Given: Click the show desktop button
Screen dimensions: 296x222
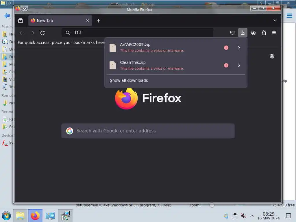Looking at the screenshot, I should [288, 216].
